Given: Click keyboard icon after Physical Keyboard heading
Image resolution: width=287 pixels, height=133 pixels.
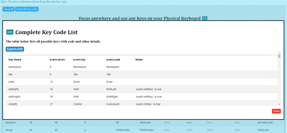Looking at the screenshot, I should point(204,18).
